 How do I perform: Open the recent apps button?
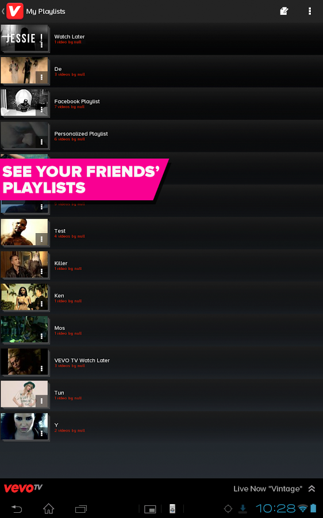coord(81,509)
